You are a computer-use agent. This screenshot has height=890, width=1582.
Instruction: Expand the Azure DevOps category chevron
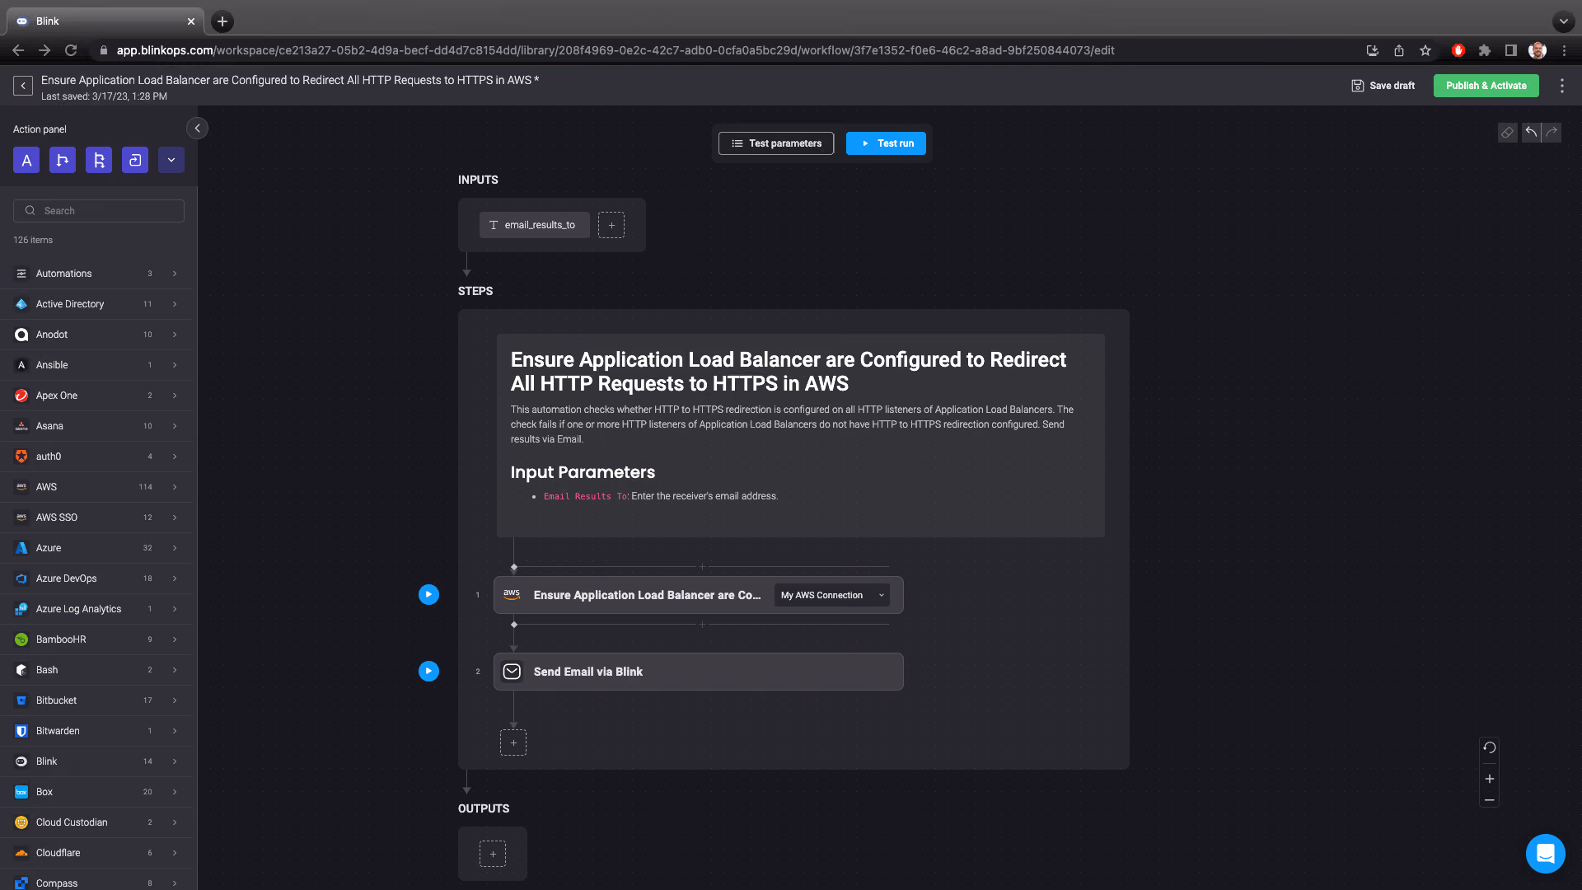pos(175,578)
